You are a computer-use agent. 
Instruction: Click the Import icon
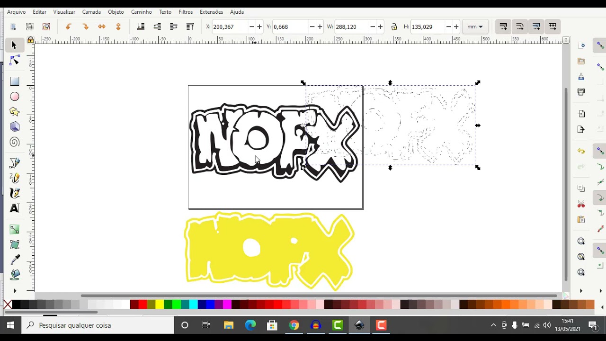tap(581, 114)
